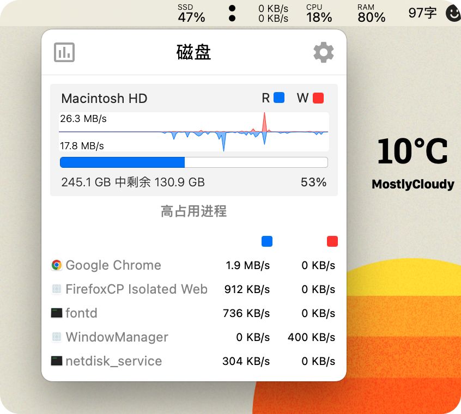Click the disk usage progress bar
The image size is (461, 414).
click(193, 162)
